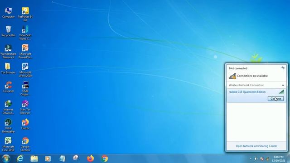Viewport: 290px width, 163px height.
Task: Click realme C15 signal strength bars
Action: click(x=281, y=92)
